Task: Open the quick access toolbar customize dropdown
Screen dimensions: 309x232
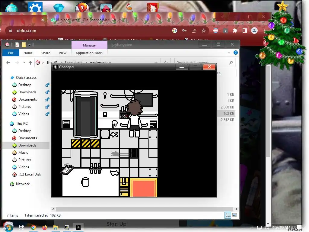Action: coord(29,45)
